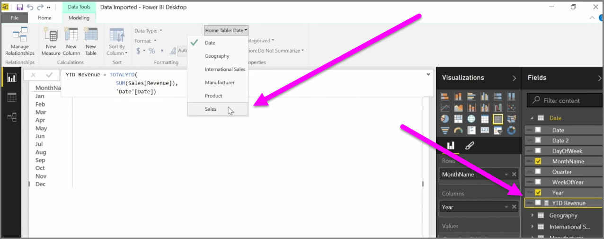Open the Format paintbrush pane

[x=470, y=146]
